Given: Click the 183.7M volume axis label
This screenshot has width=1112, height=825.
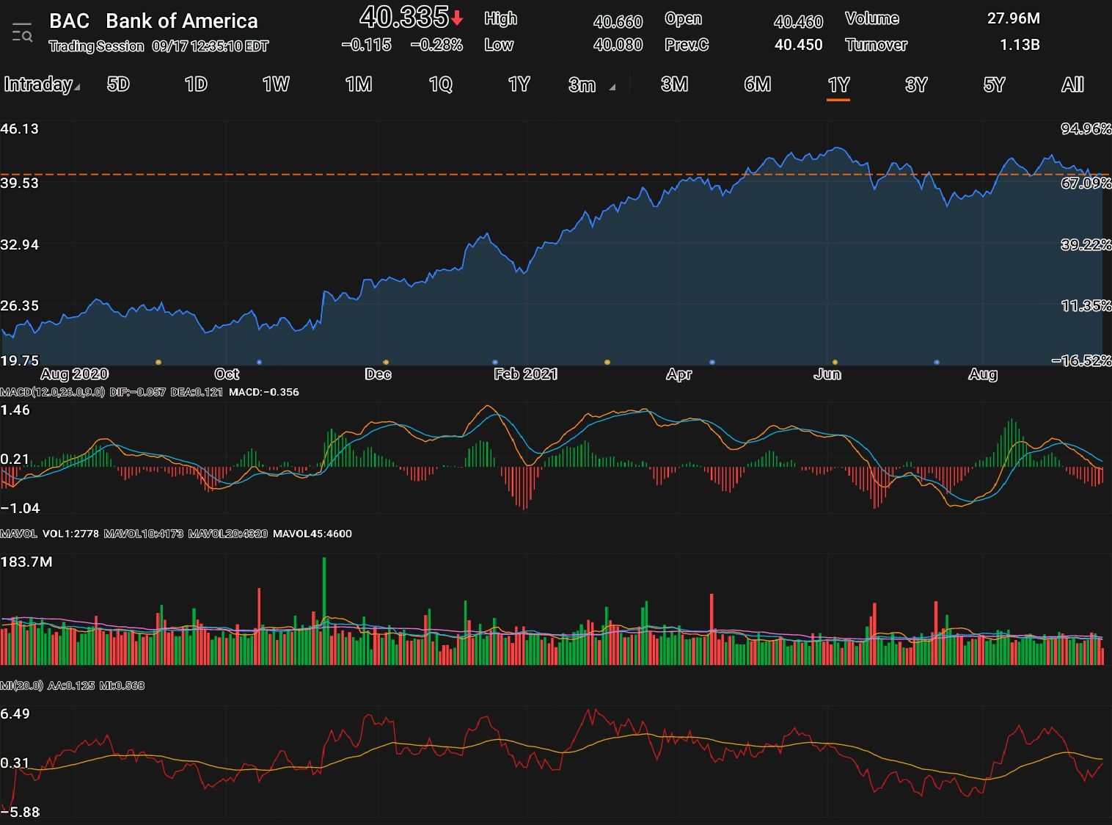Looking at the screenshot, I should [x=26, y=562].
